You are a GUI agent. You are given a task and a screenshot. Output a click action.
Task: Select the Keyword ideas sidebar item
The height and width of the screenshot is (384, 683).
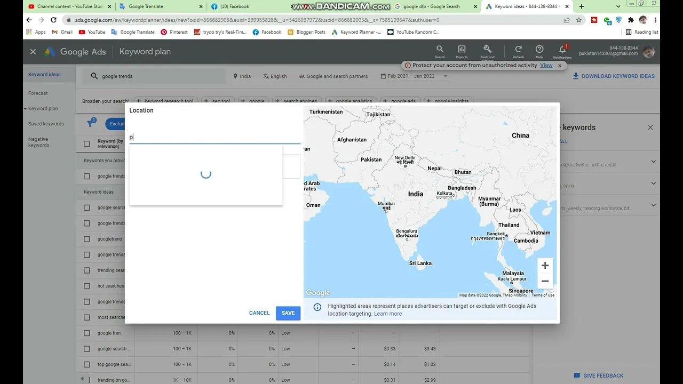[44, 75]
